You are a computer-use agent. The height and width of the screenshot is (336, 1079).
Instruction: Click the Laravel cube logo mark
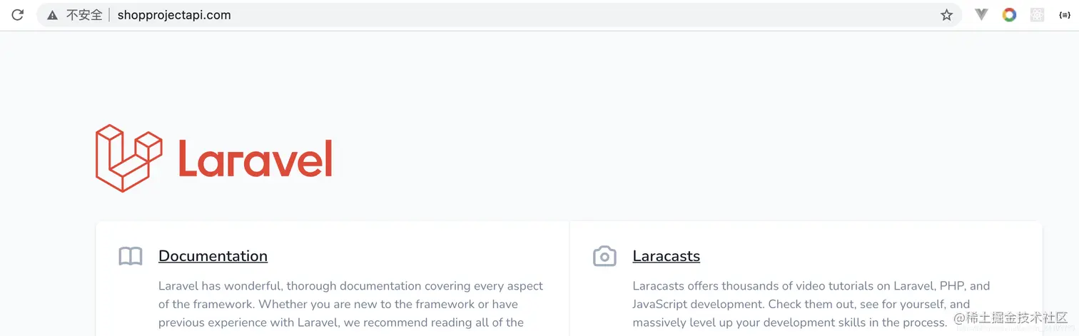tap(128, 158)
